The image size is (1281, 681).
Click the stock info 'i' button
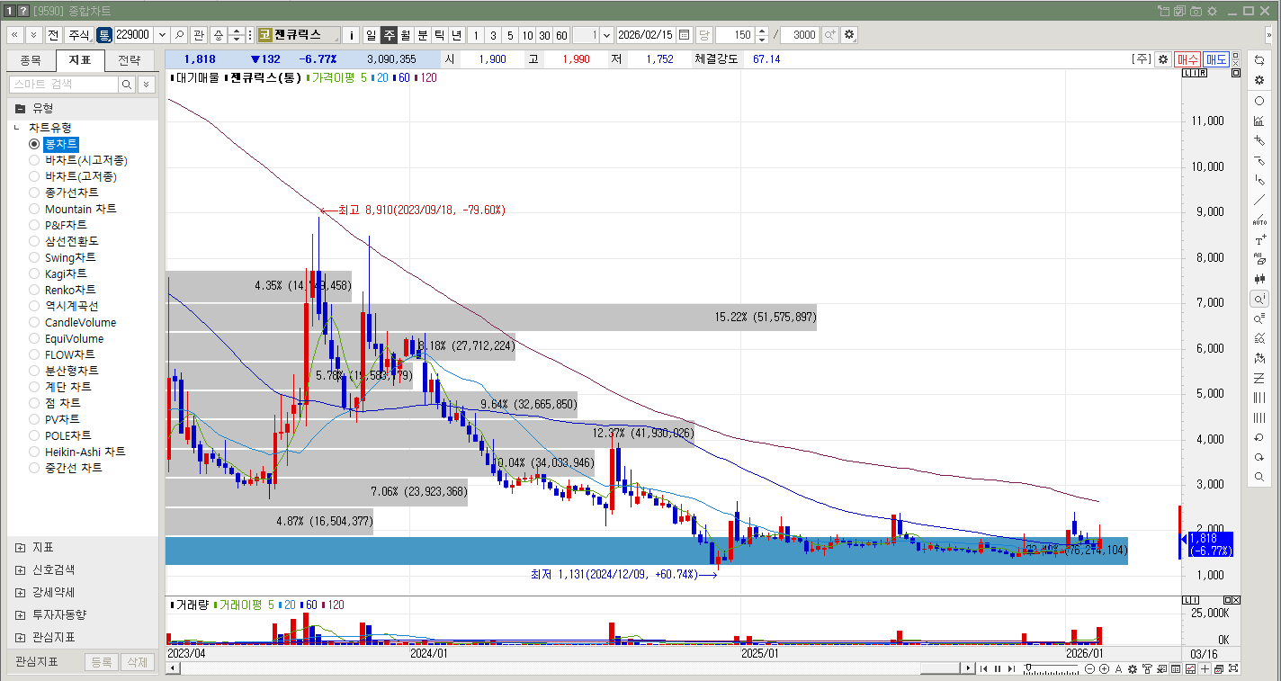tap(351, 35)
